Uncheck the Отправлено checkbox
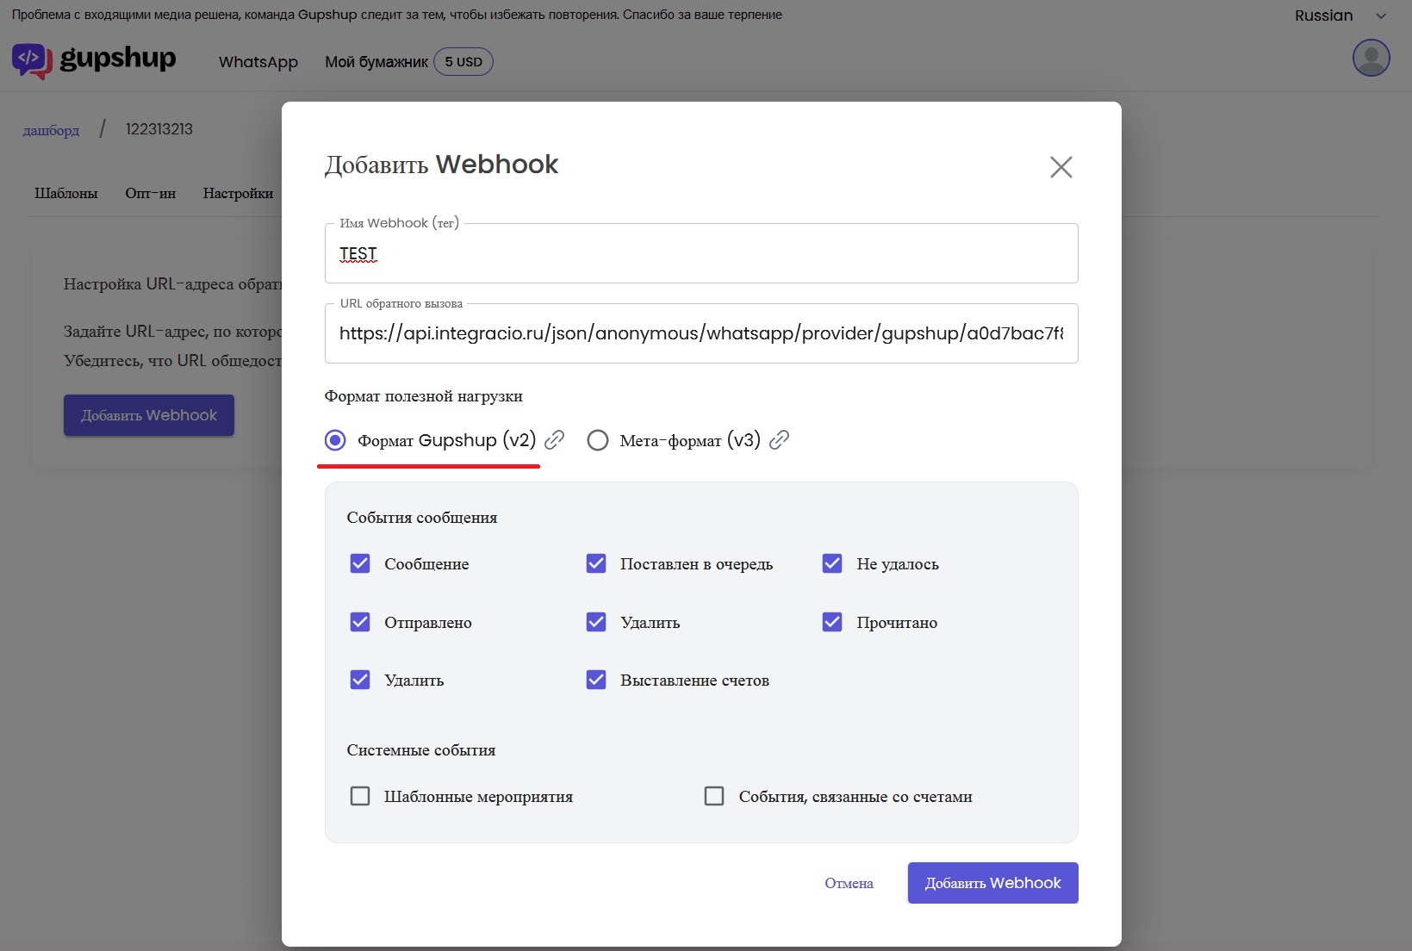This screenshot has width=1412, height=951. 360,622
